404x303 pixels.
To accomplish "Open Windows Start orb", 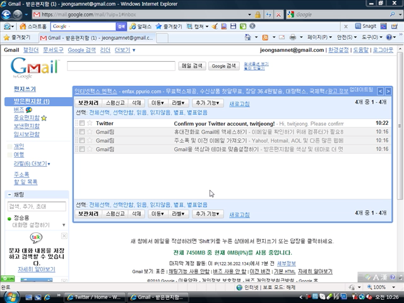I will point(10,297).
